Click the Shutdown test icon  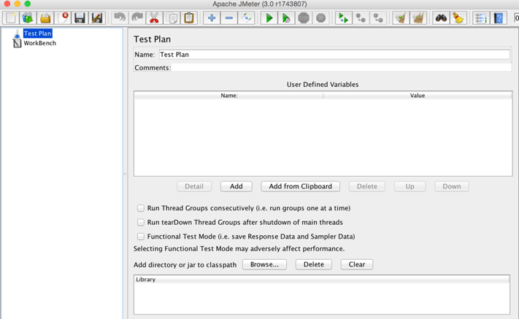click(x=320, y=18)
